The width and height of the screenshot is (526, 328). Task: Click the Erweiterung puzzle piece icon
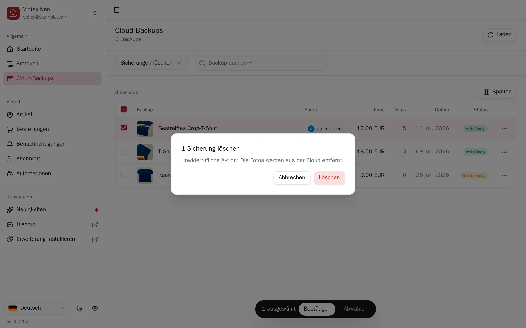coord(10,239)
